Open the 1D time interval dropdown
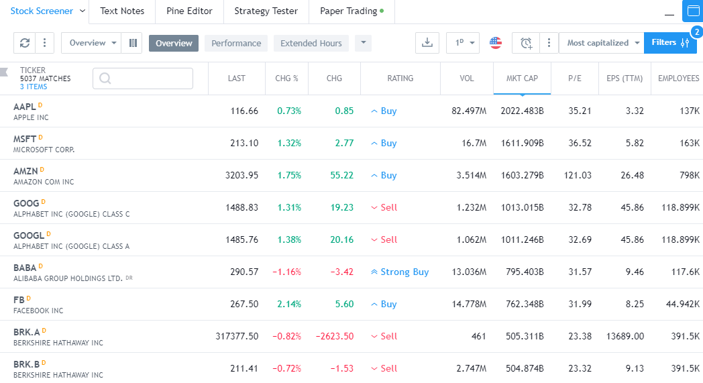Screen dimensions: 703x383 [x=463, y=43]
